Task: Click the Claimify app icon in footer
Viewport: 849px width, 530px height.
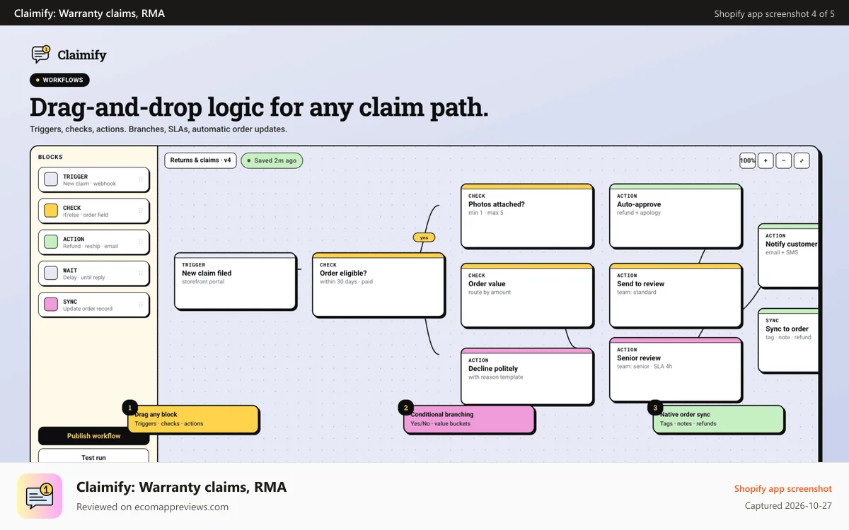Action: pyautogui.click(x=40, y=496)
